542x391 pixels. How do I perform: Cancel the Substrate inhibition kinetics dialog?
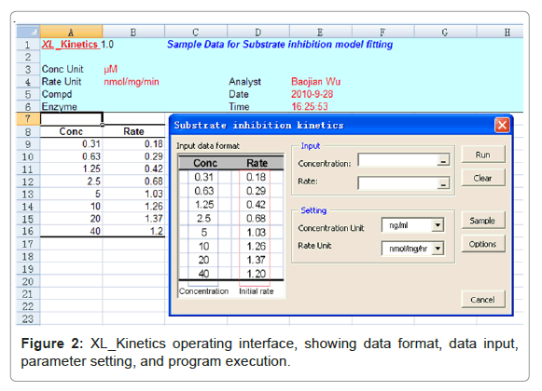tap(483, 299)
